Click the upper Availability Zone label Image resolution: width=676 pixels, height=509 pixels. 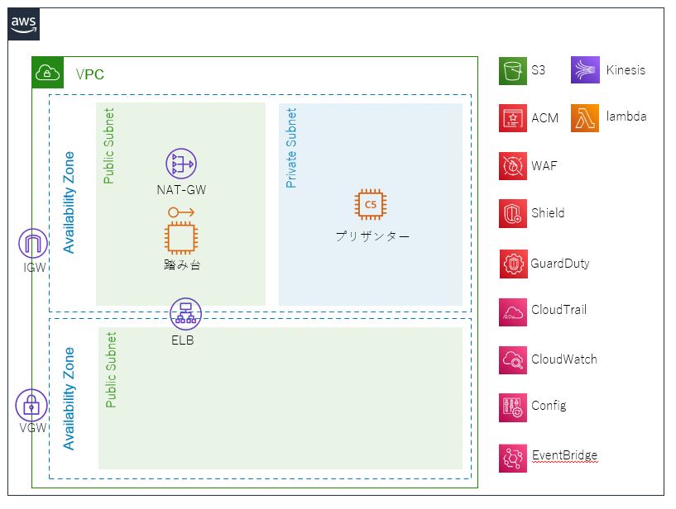(69, 202)
